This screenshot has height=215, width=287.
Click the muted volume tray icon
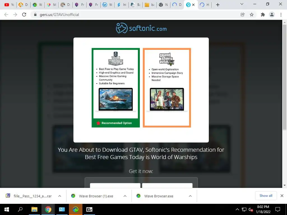pyautogui.click(x=251, y=209)
